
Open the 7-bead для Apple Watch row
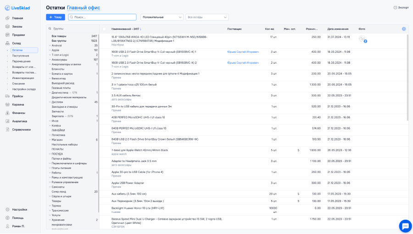click(253, 152)
